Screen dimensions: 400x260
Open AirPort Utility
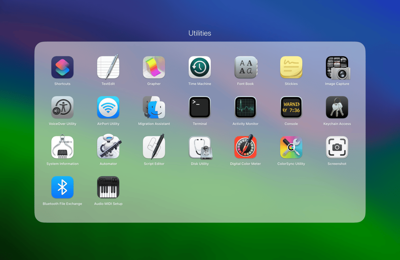108,107
